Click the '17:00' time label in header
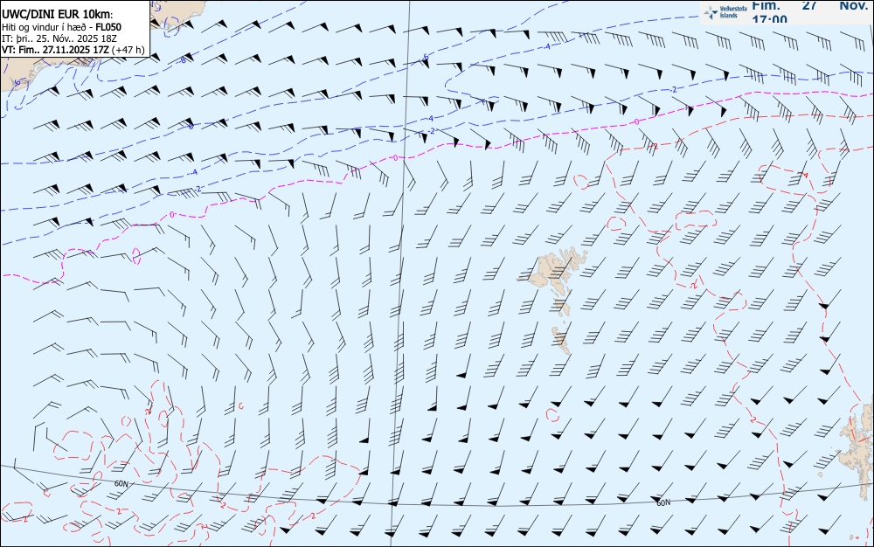This screenshot has height=547, width=874. point(769,19)
